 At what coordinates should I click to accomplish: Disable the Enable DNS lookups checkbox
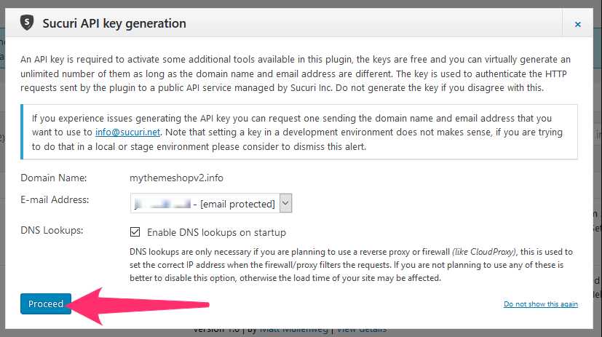pyautogui.click(x=135, y=232)
